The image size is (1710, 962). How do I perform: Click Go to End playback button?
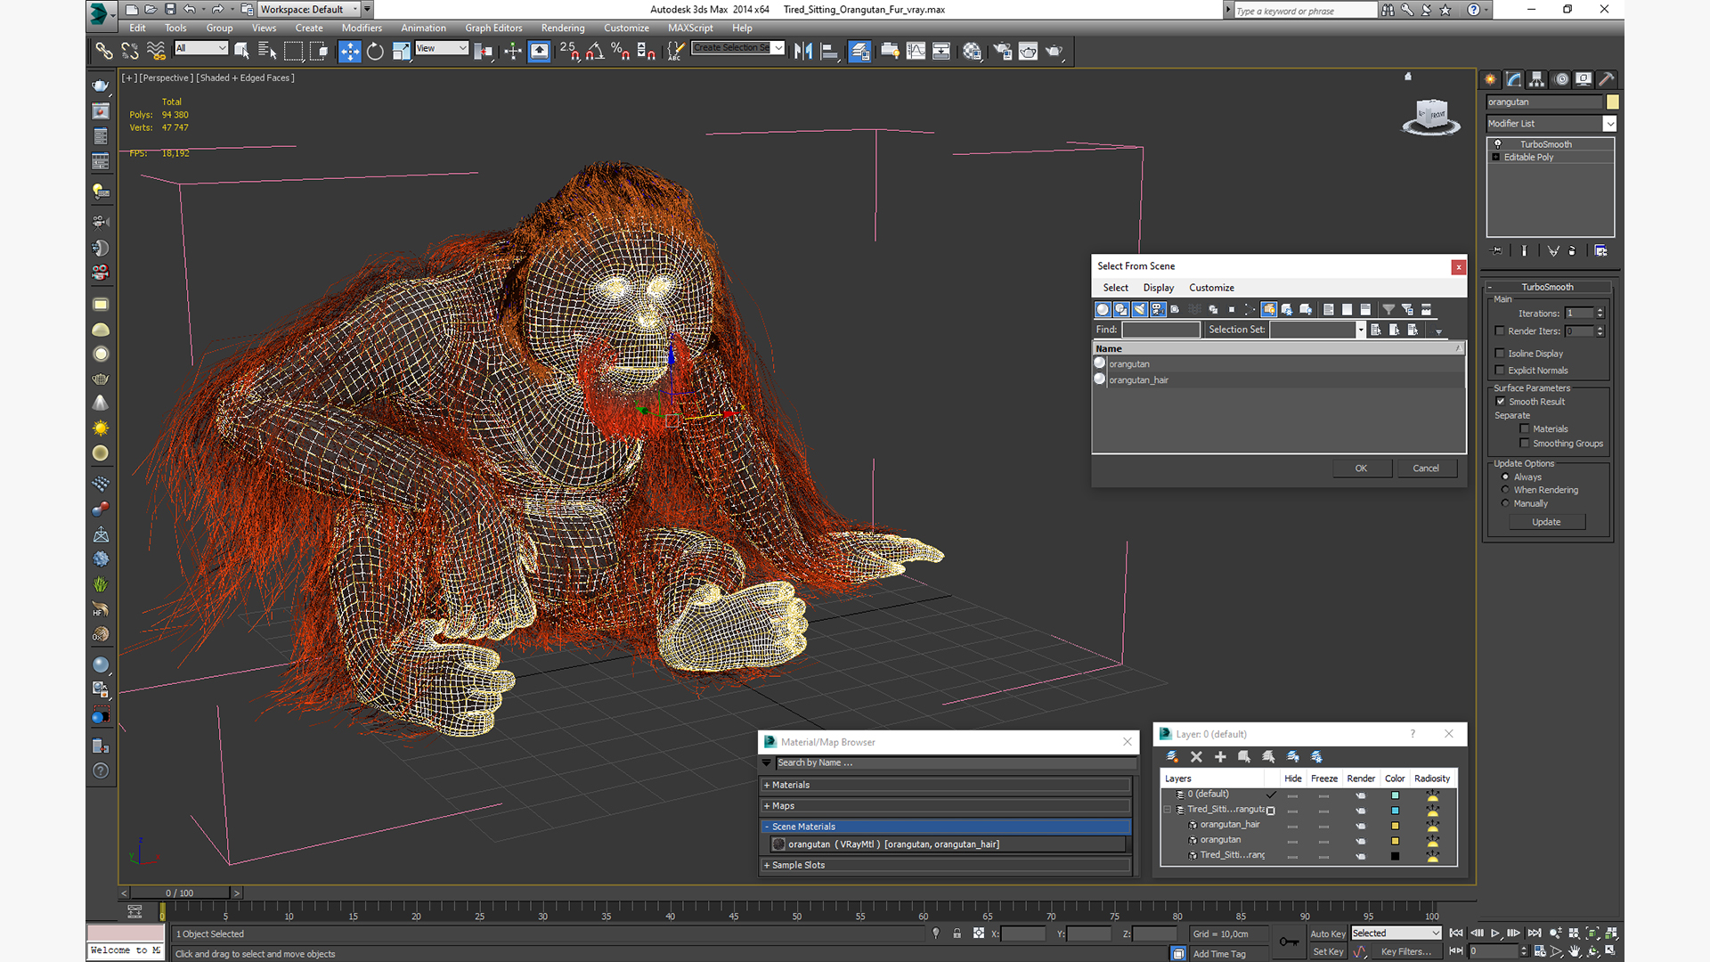pyautogui.click(x=1535, y=933)
